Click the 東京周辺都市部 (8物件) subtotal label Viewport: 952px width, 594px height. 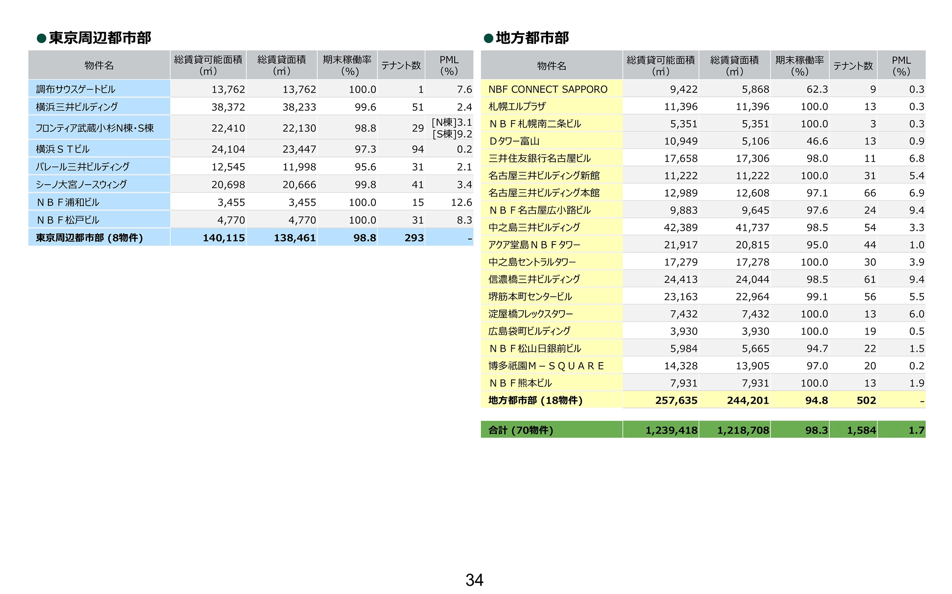[x=89, y=238]
